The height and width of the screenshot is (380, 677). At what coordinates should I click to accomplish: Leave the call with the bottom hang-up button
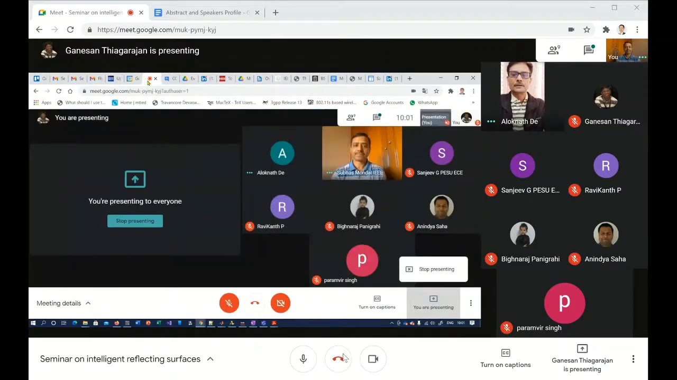pos(338,359)
